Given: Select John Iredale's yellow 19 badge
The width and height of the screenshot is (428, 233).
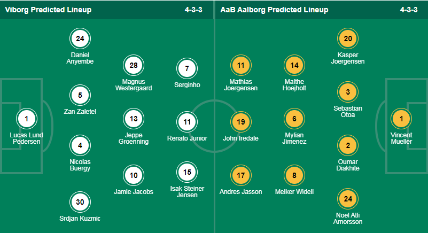Looking at the screenshot, I should (241, 122).
